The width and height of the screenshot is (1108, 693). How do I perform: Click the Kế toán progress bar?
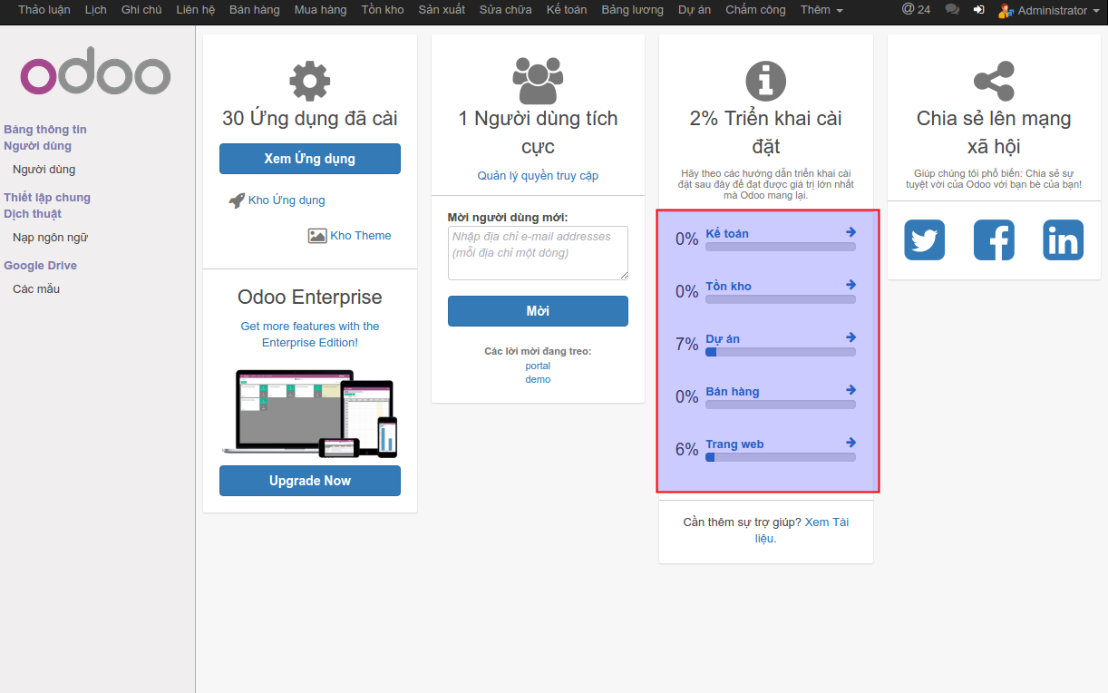[x=781, y=247]
